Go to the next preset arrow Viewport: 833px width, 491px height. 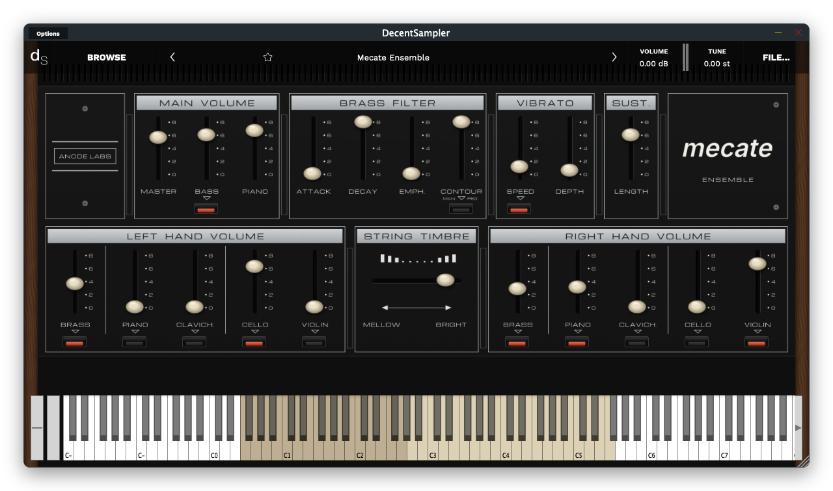tap(614, 57)
